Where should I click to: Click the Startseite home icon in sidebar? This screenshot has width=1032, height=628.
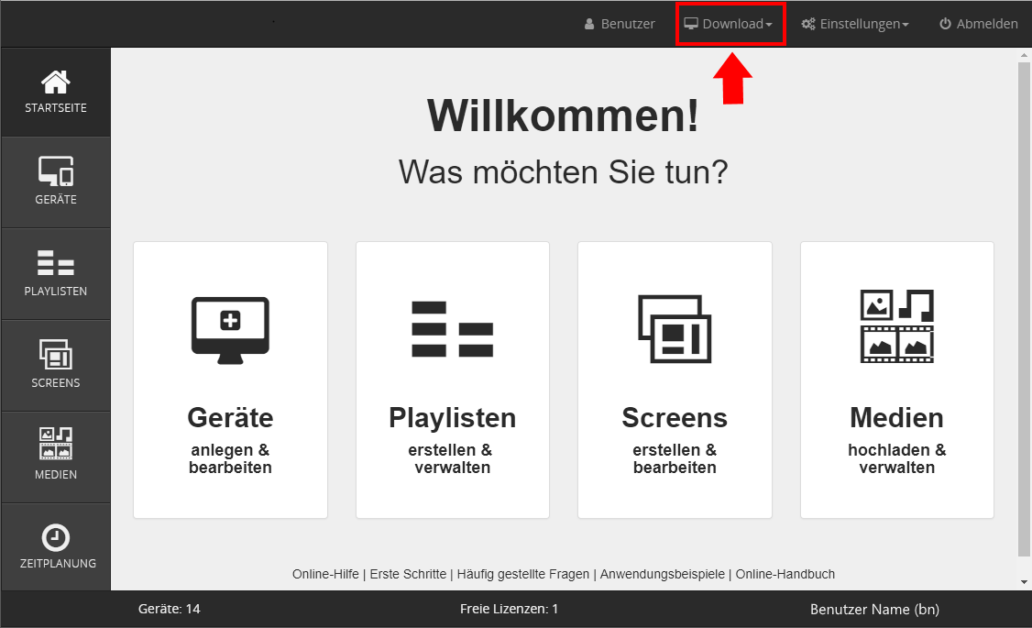[56, 83]
